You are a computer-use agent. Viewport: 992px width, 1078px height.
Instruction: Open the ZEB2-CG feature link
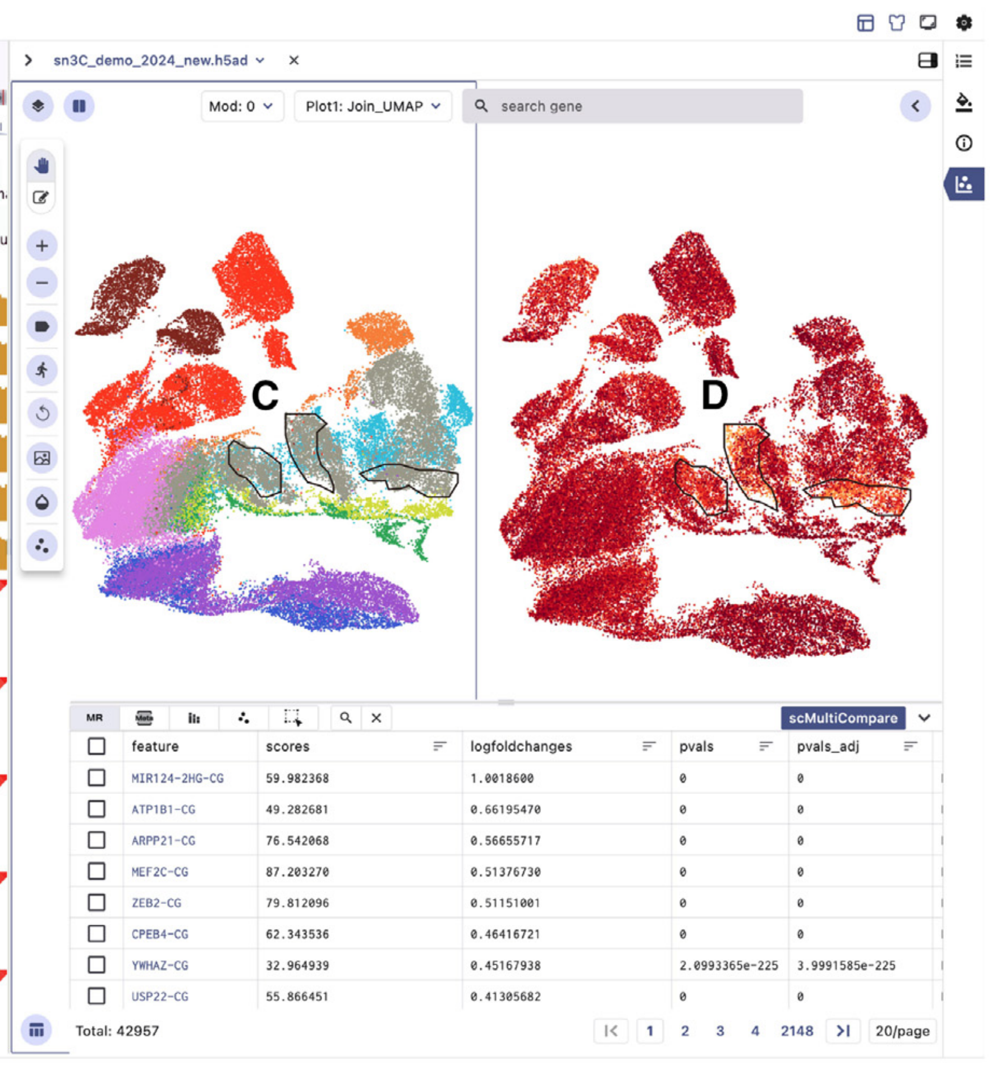157,903
